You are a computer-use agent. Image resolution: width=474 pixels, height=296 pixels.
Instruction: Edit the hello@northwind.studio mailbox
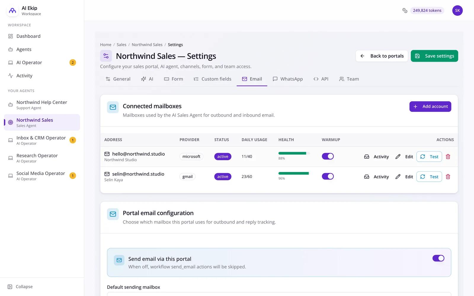pyautogui.click(x=404, y=157)
